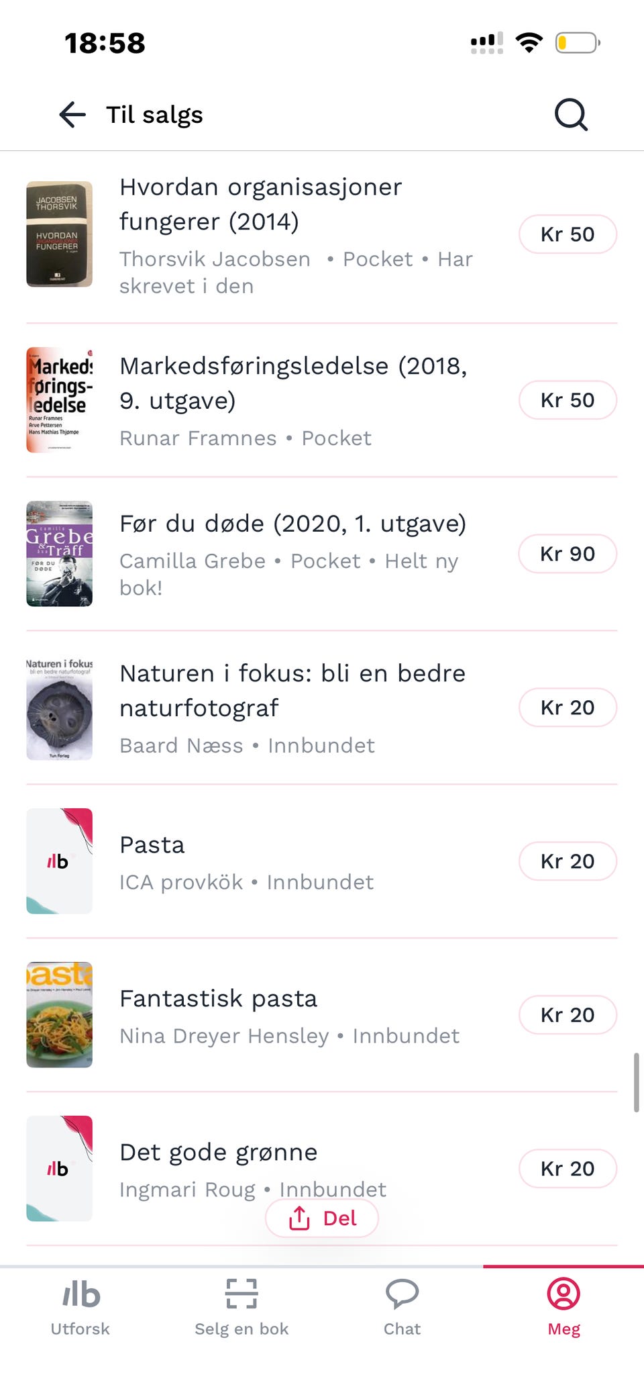The image size is (644, 1395).
Task: Open Hvordan organisasjoner fungerer cover thumbnail
Action: (60, 234)
